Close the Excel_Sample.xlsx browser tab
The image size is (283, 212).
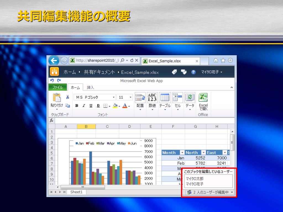coord(197,61)
